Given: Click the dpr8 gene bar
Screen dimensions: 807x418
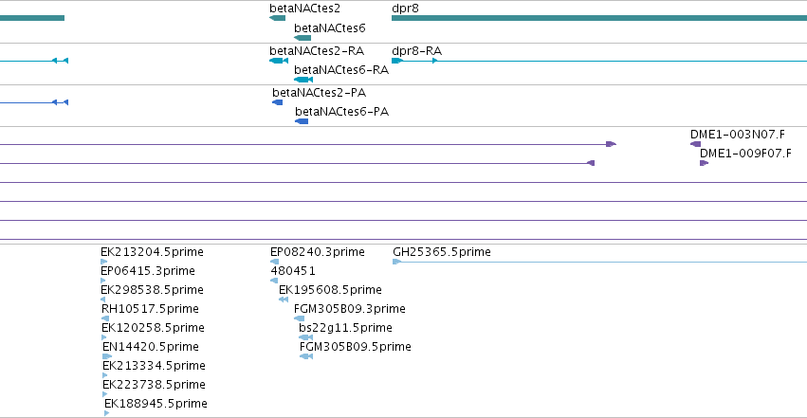Looking at the screenshot, I should pyautogui.click(x=599, y=18).
